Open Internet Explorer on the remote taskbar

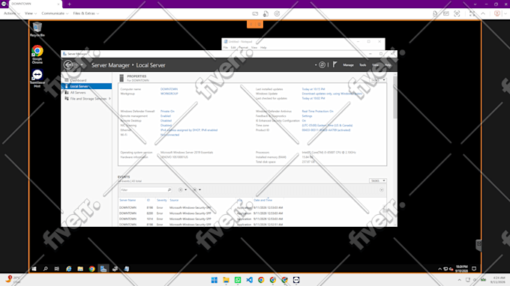(x=69, y=269)
